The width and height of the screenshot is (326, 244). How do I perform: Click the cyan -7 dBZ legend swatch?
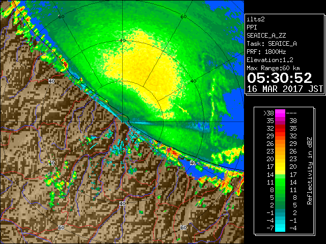point(280,228)
